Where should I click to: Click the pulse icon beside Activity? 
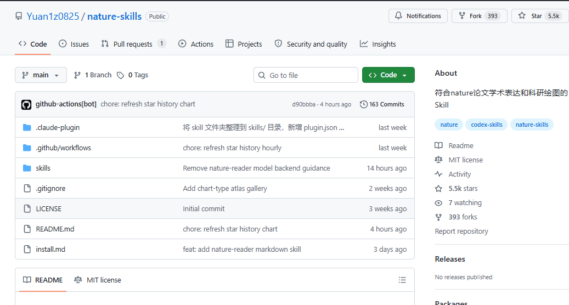click(438, 174)
